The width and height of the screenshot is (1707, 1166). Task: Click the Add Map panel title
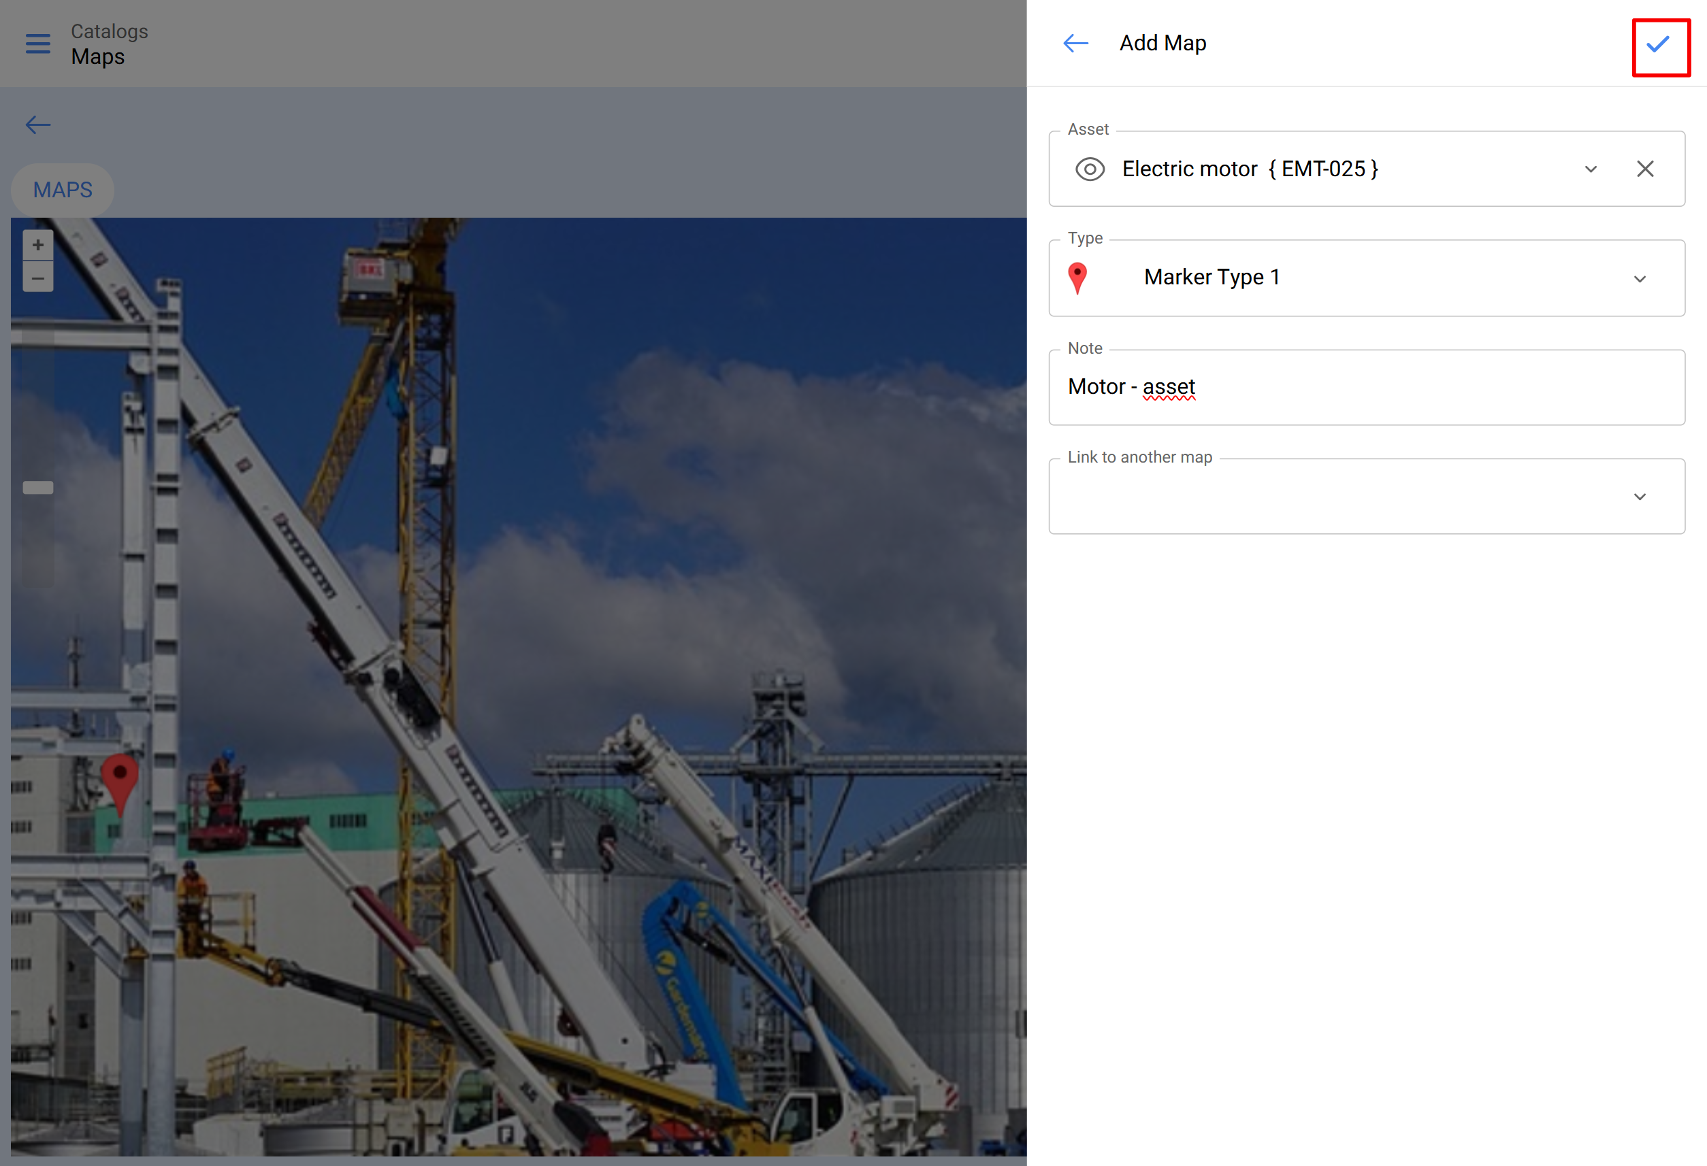(1162, 44)
